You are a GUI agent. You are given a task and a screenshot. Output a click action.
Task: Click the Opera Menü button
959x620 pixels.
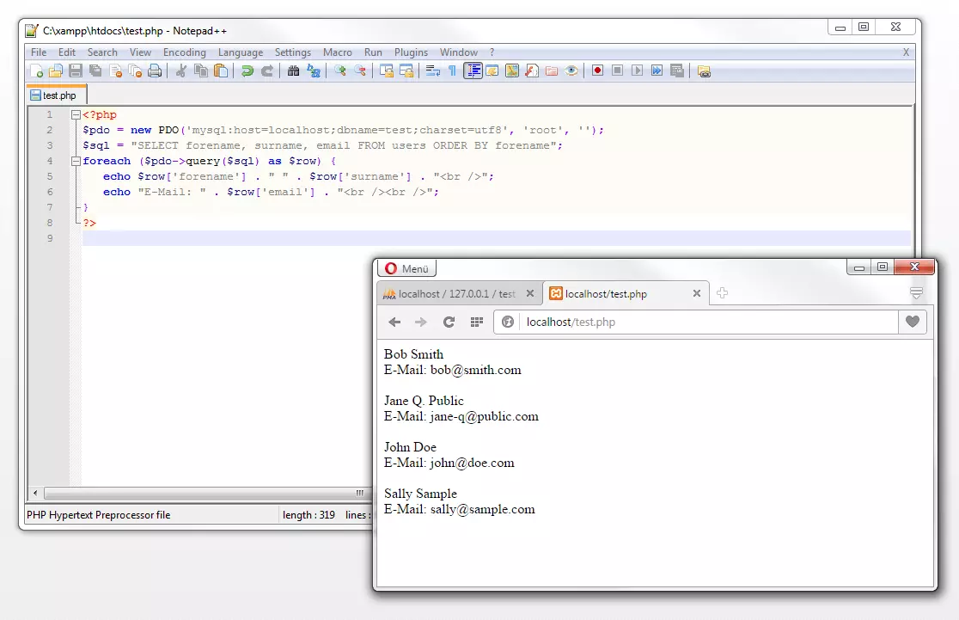406,267
